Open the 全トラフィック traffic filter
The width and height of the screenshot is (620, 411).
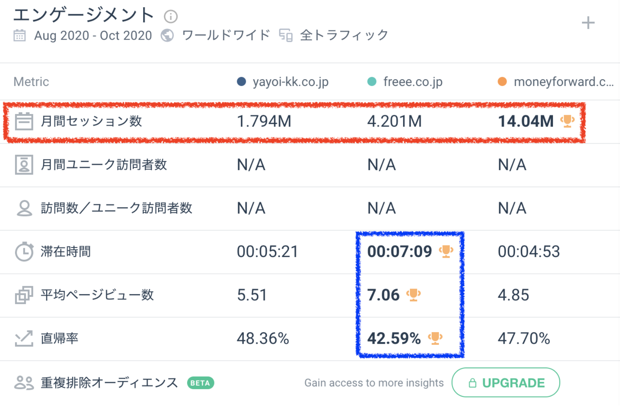coord(344,35)
